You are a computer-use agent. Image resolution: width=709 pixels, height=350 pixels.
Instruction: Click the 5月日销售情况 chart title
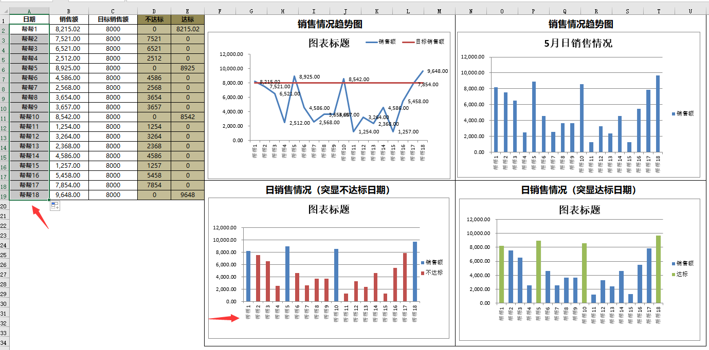578,43
